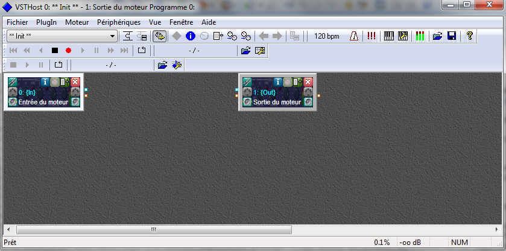Click parameter list icon on Entrée du moteur
This screenshot has height=251, width=506.
coord(65,82)
